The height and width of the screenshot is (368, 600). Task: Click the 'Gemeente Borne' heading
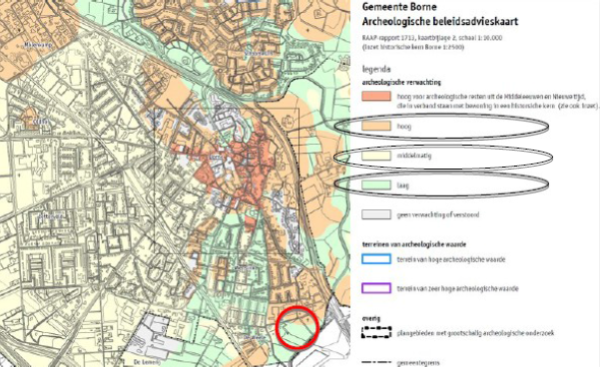(x=399, y=7)
